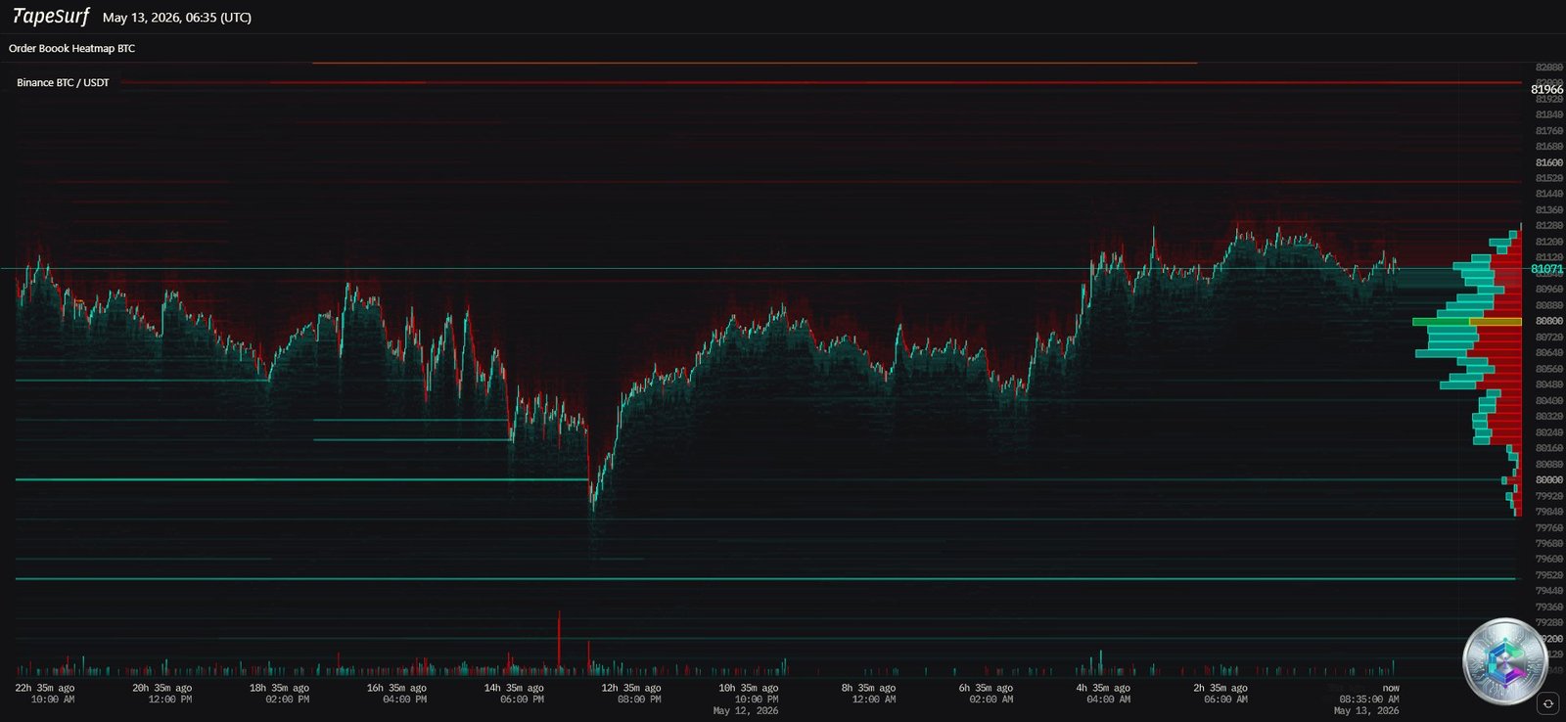Click the bright green liquidity line at 79520

pos(765,579)
